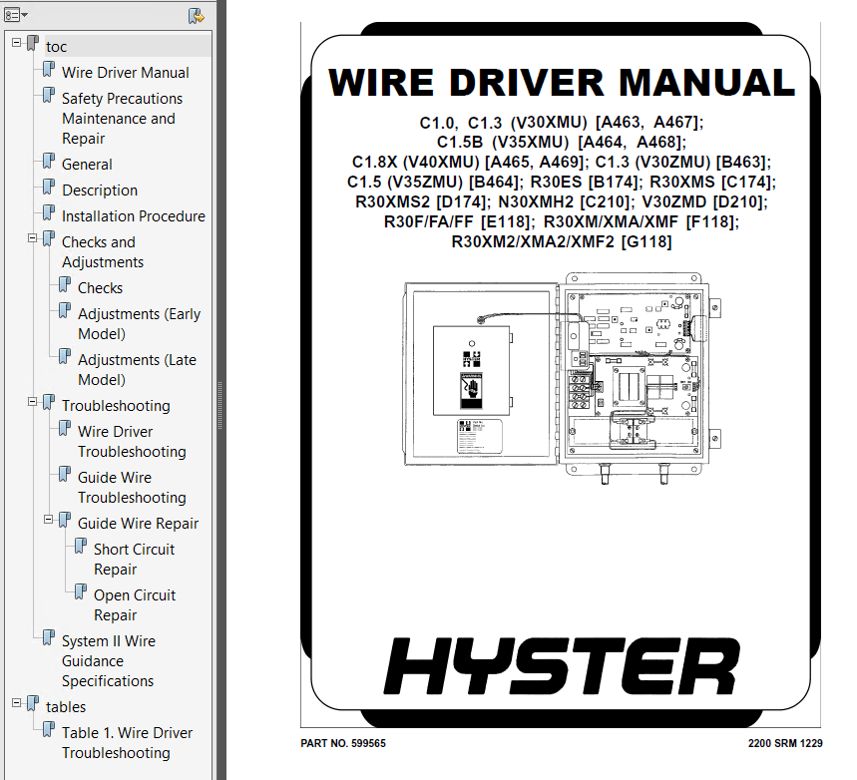
Task: Click the bookmark icon beside Checks and Adjustments
Action: tap(49, 239)
